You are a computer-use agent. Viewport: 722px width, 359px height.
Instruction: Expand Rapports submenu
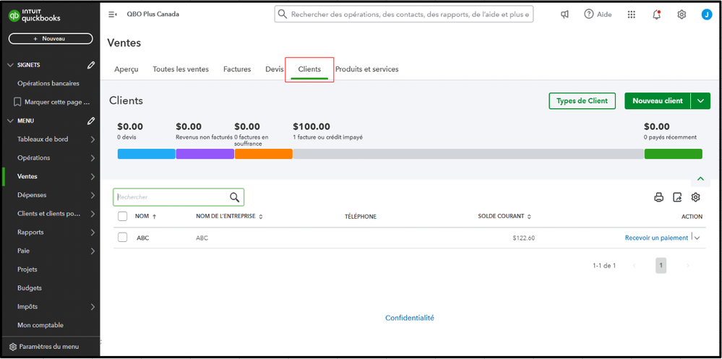click(93, 233)
